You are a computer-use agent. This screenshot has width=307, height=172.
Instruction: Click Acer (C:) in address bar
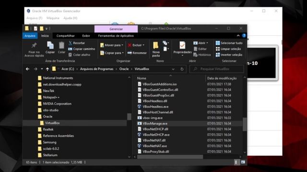coord(68,69)
